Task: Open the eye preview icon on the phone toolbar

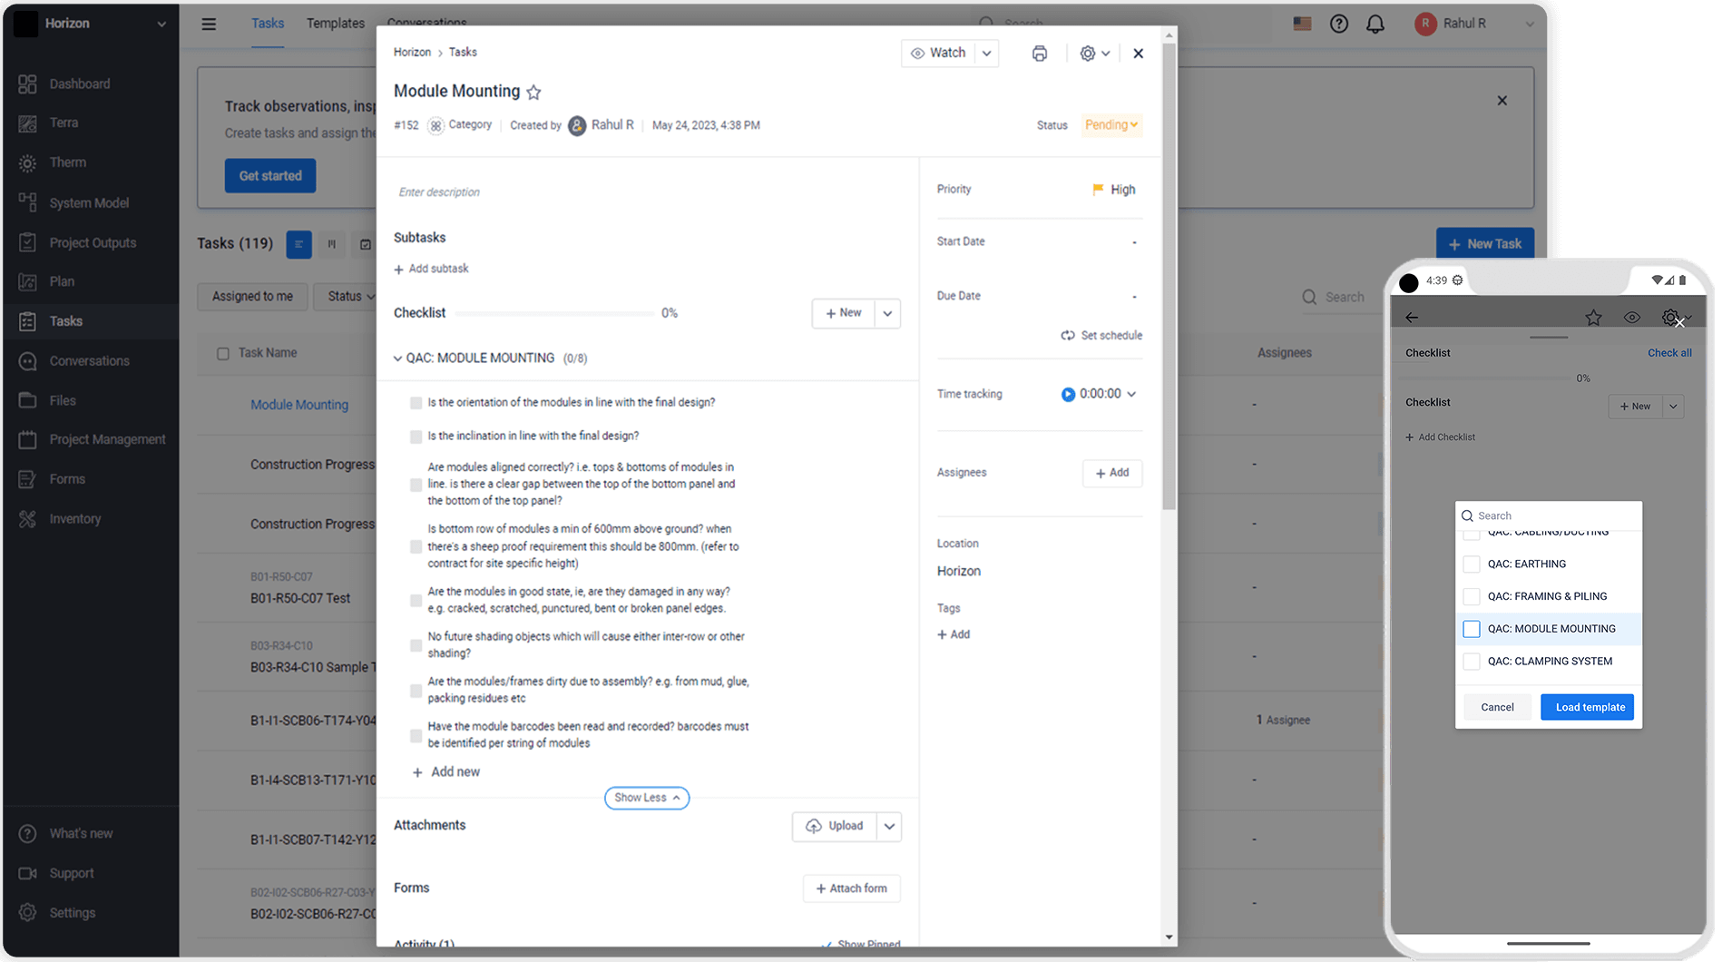Action: coord(1631,317)
